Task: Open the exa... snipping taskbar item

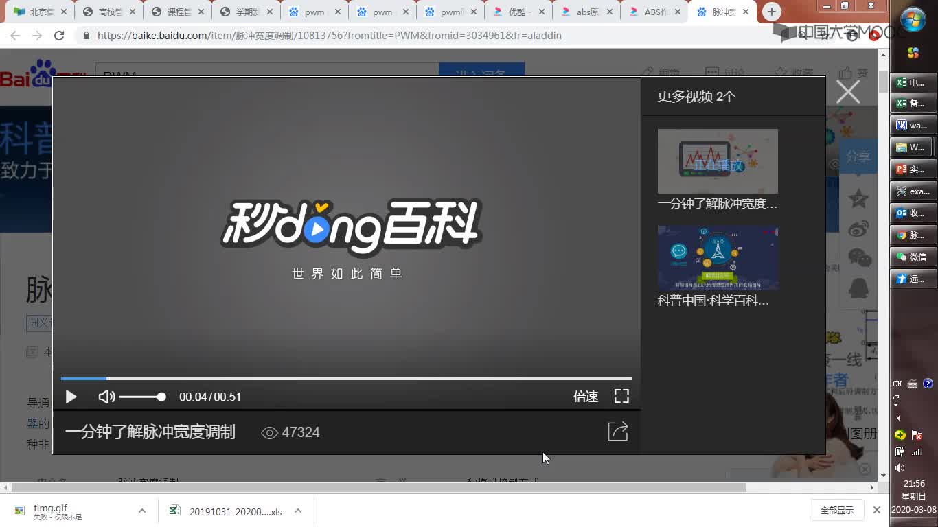Action: 913,191
